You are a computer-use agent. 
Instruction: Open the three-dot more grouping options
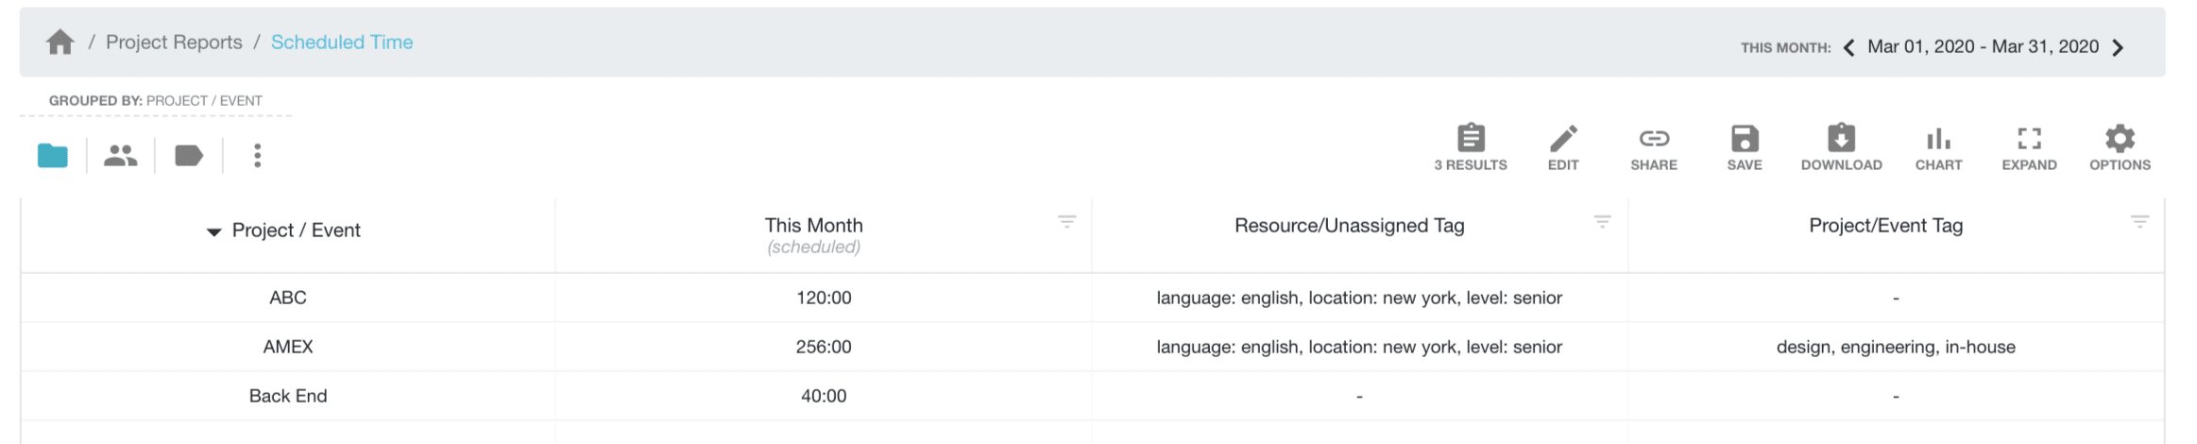257,156
